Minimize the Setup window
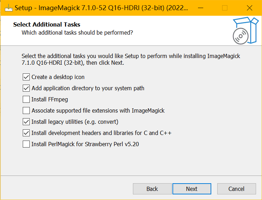This screenshot has height=200, width=262. pos(200,8)
